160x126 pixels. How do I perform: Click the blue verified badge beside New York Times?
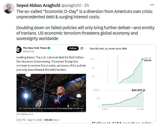click(x=49, y=48)
